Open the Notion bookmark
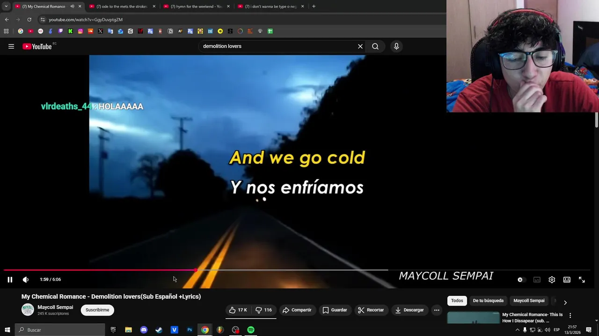This screenshot has width=599, height=336. coord(170,31)
